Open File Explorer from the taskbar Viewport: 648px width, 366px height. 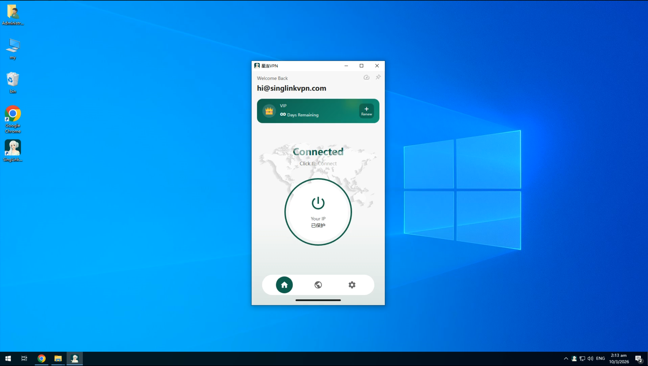click(58, 358)
